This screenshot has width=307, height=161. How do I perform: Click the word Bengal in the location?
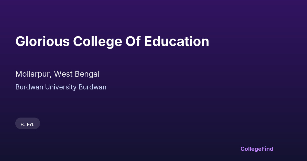[87, 74]
